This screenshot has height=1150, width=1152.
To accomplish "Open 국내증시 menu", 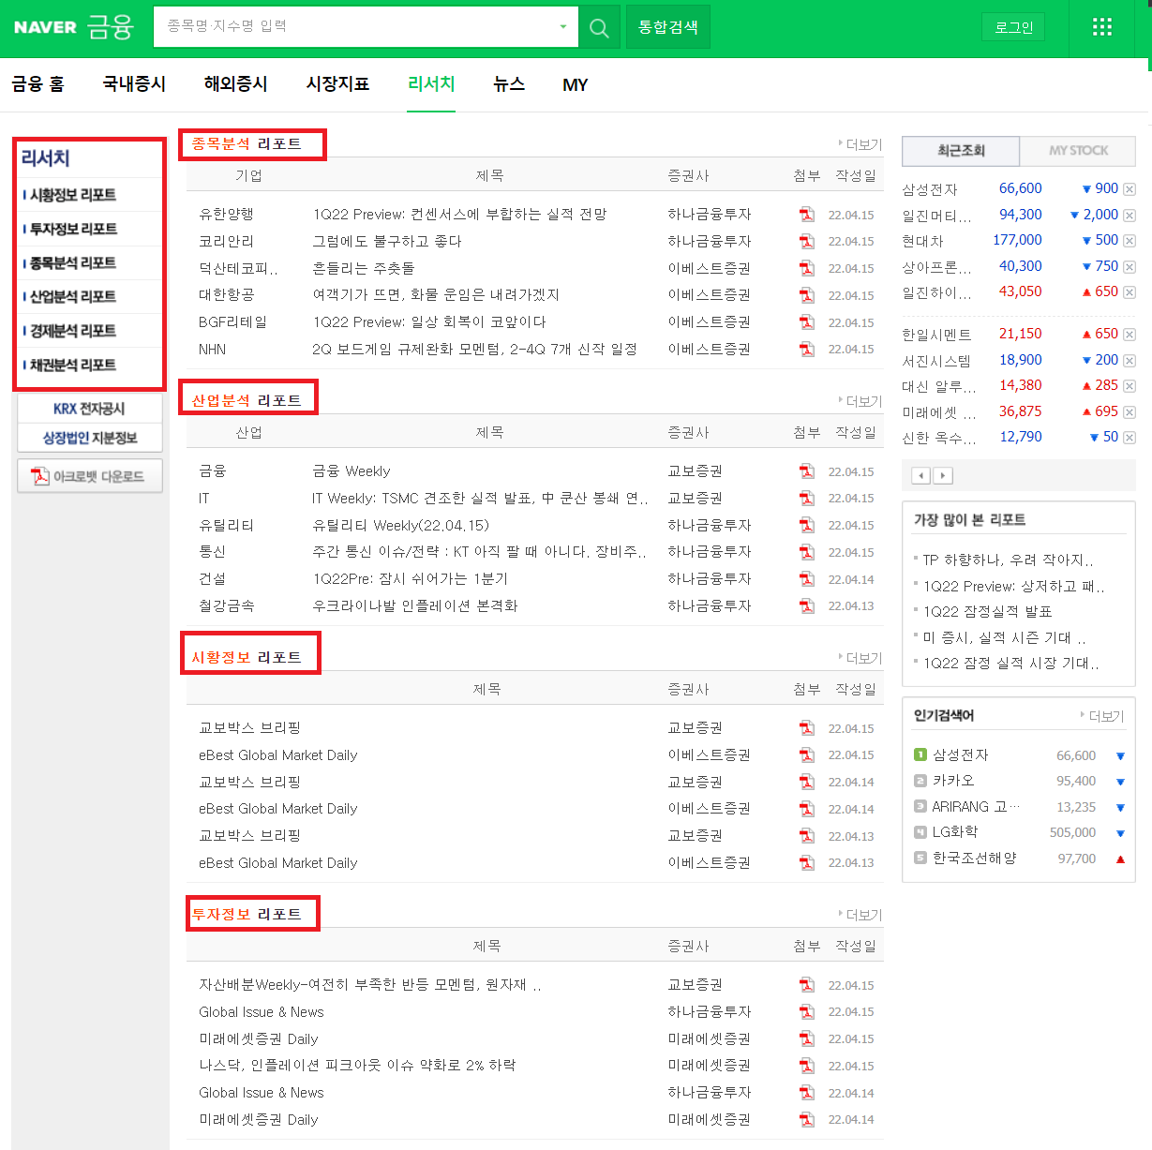I will (x=134, y=84).
